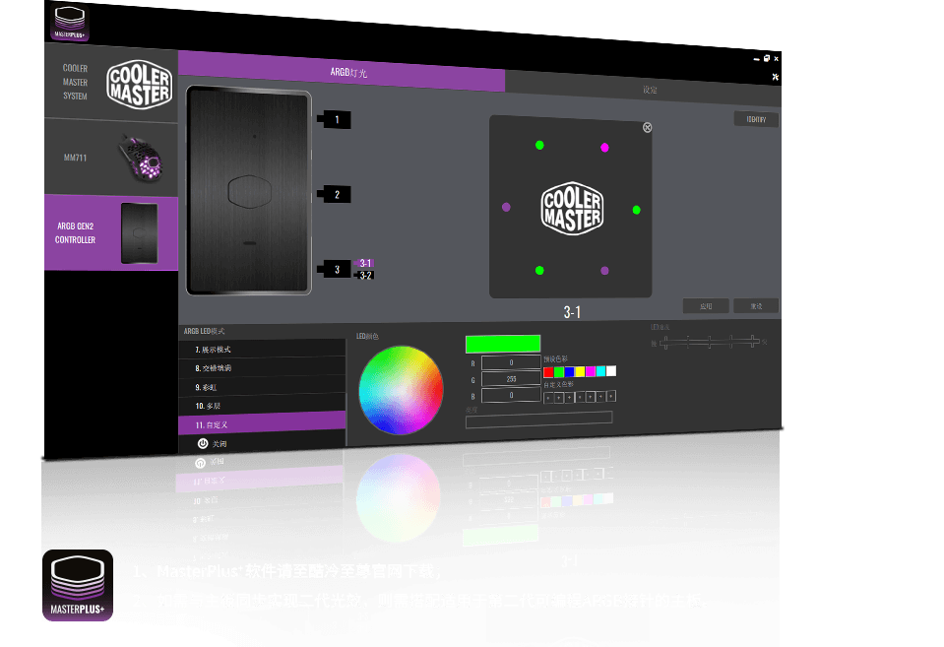Screen dimensions: 944x647
Task: Select the Cooler Master System entry
Action: point(111,83)
